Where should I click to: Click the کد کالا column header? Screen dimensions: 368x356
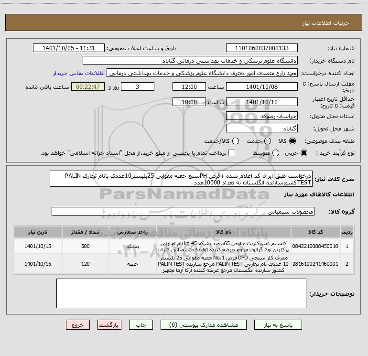[x=315, y=232]
